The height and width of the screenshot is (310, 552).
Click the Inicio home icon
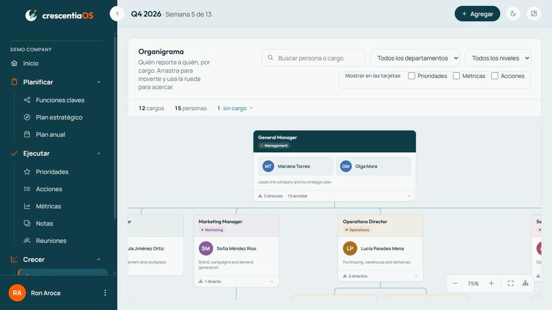[x=14, y=63]
